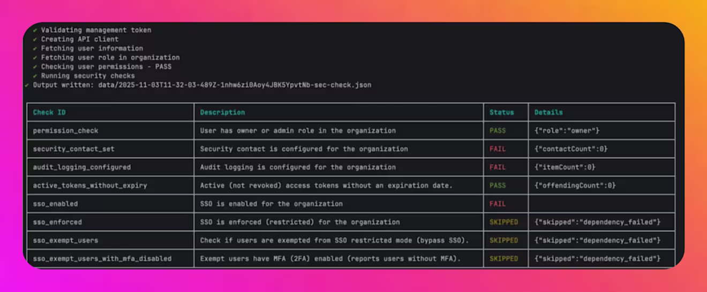Screen dimensions: 707x292
Task: Click SKIPPED status in sso_exempt_users row
Action: coord(503,240)
